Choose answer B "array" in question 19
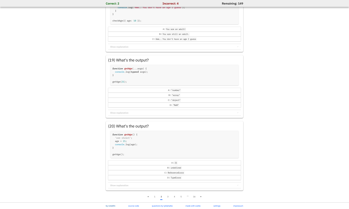Image resolution: width=349 pixels, height=209 pixels. 174,95
